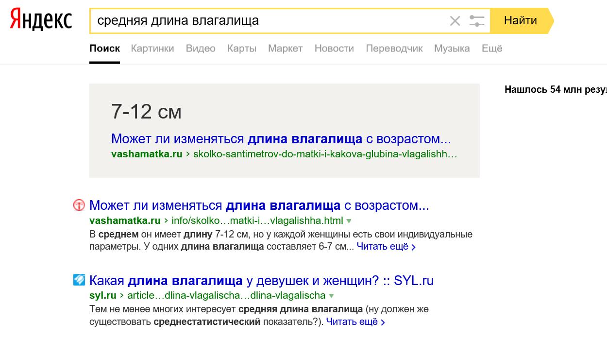Open the Маркет tab
Screen dimensions: 607x339
coord(286,49)
